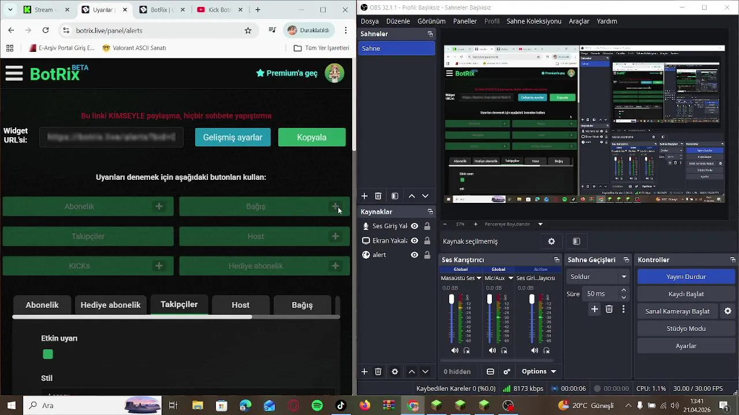The image size is (739, 415).
Task: Toggle visibility of Ses Giriş source
Action: point(415,227)
